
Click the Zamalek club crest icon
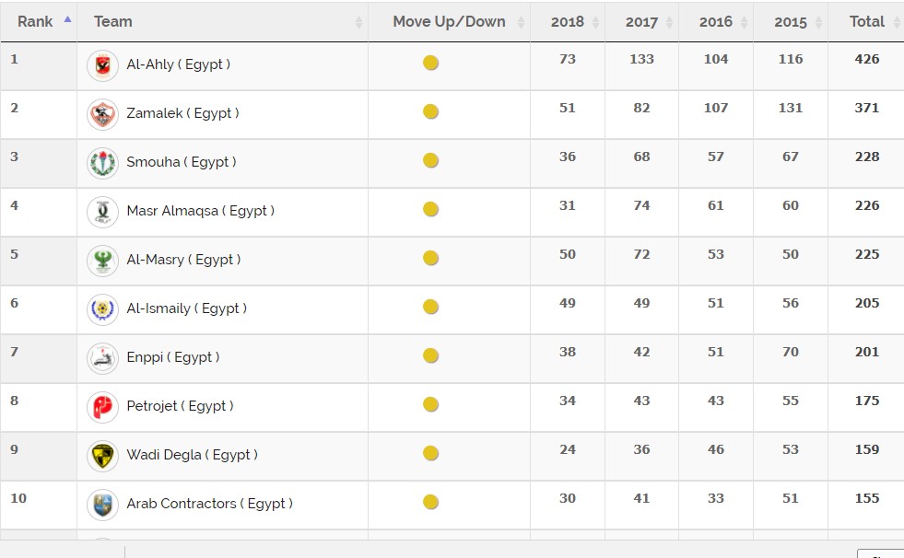coord(102,114)
